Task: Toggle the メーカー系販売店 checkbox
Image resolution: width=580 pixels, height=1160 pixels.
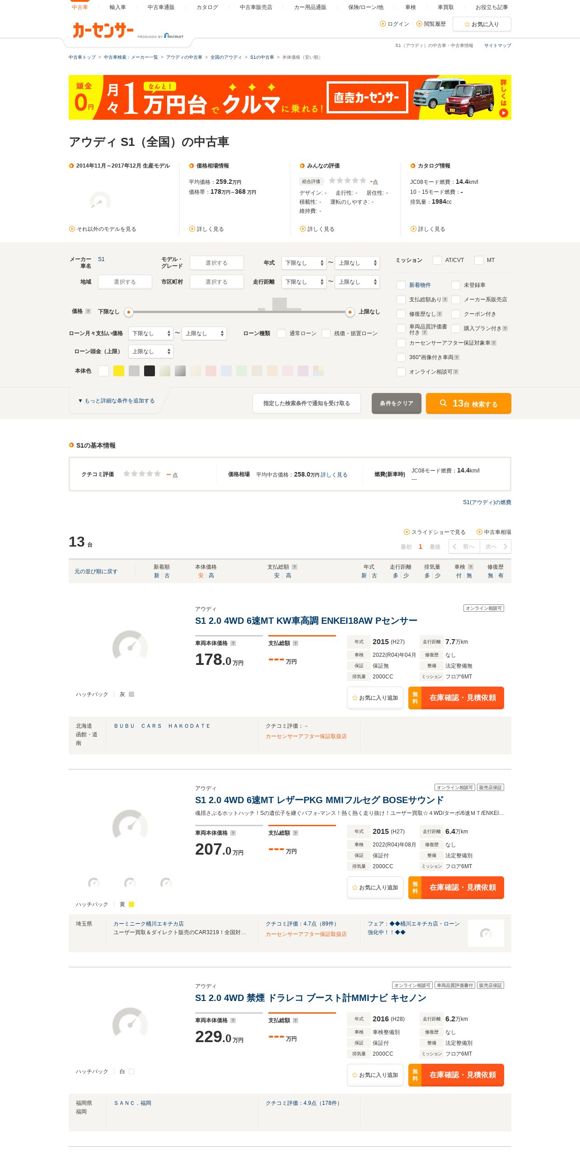Action: 456,299
